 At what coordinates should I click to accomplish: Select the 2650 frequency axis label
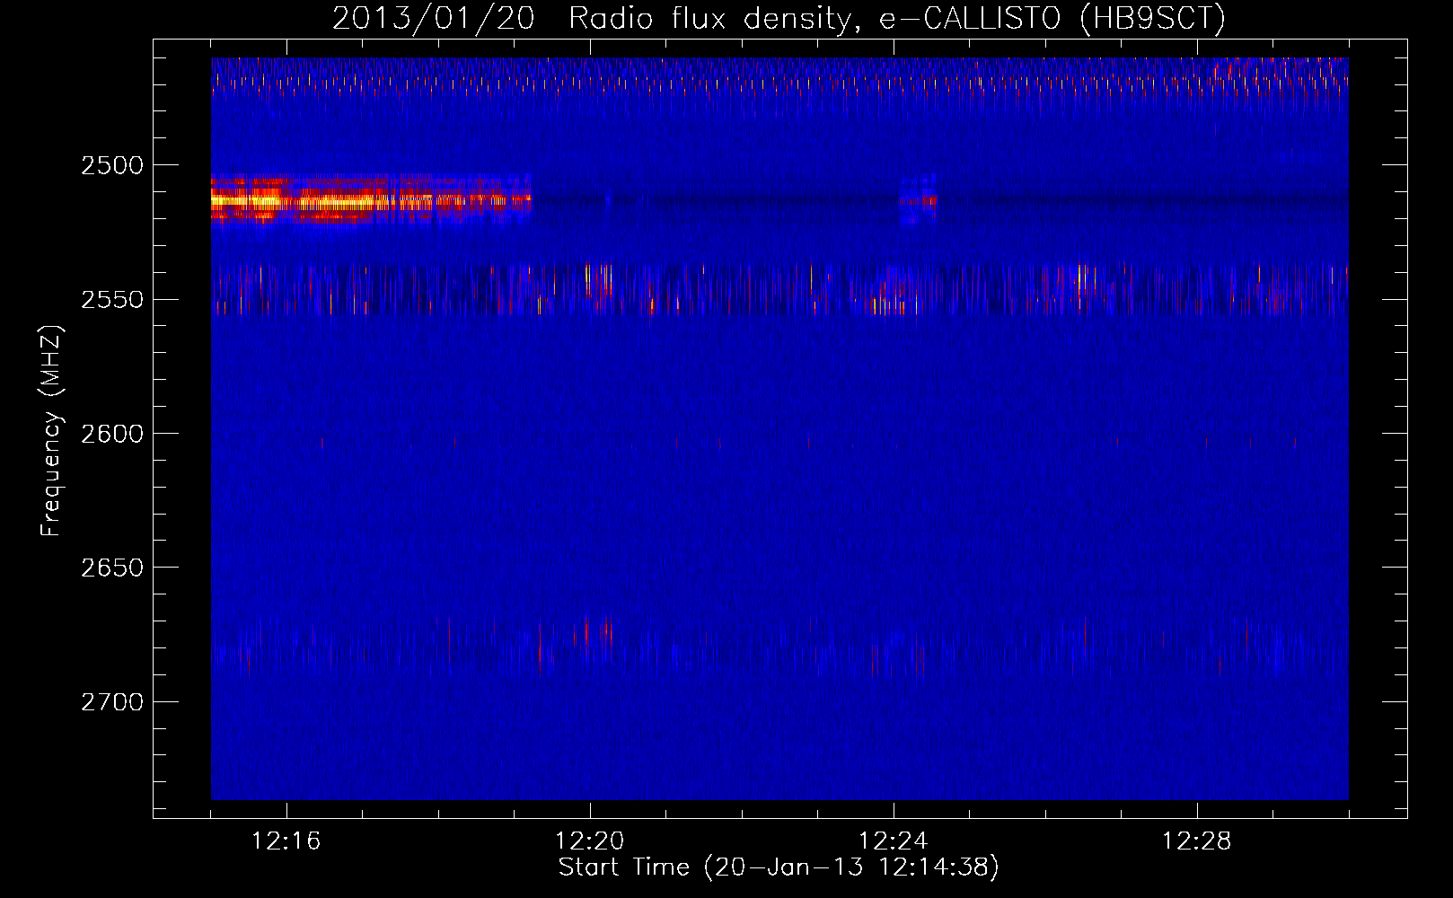pos(111,568)
